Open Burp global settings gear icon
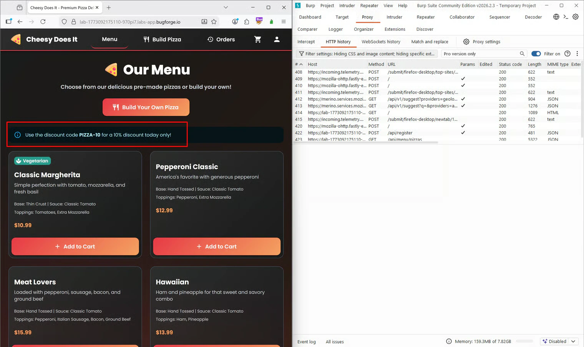 click(576, 17)
